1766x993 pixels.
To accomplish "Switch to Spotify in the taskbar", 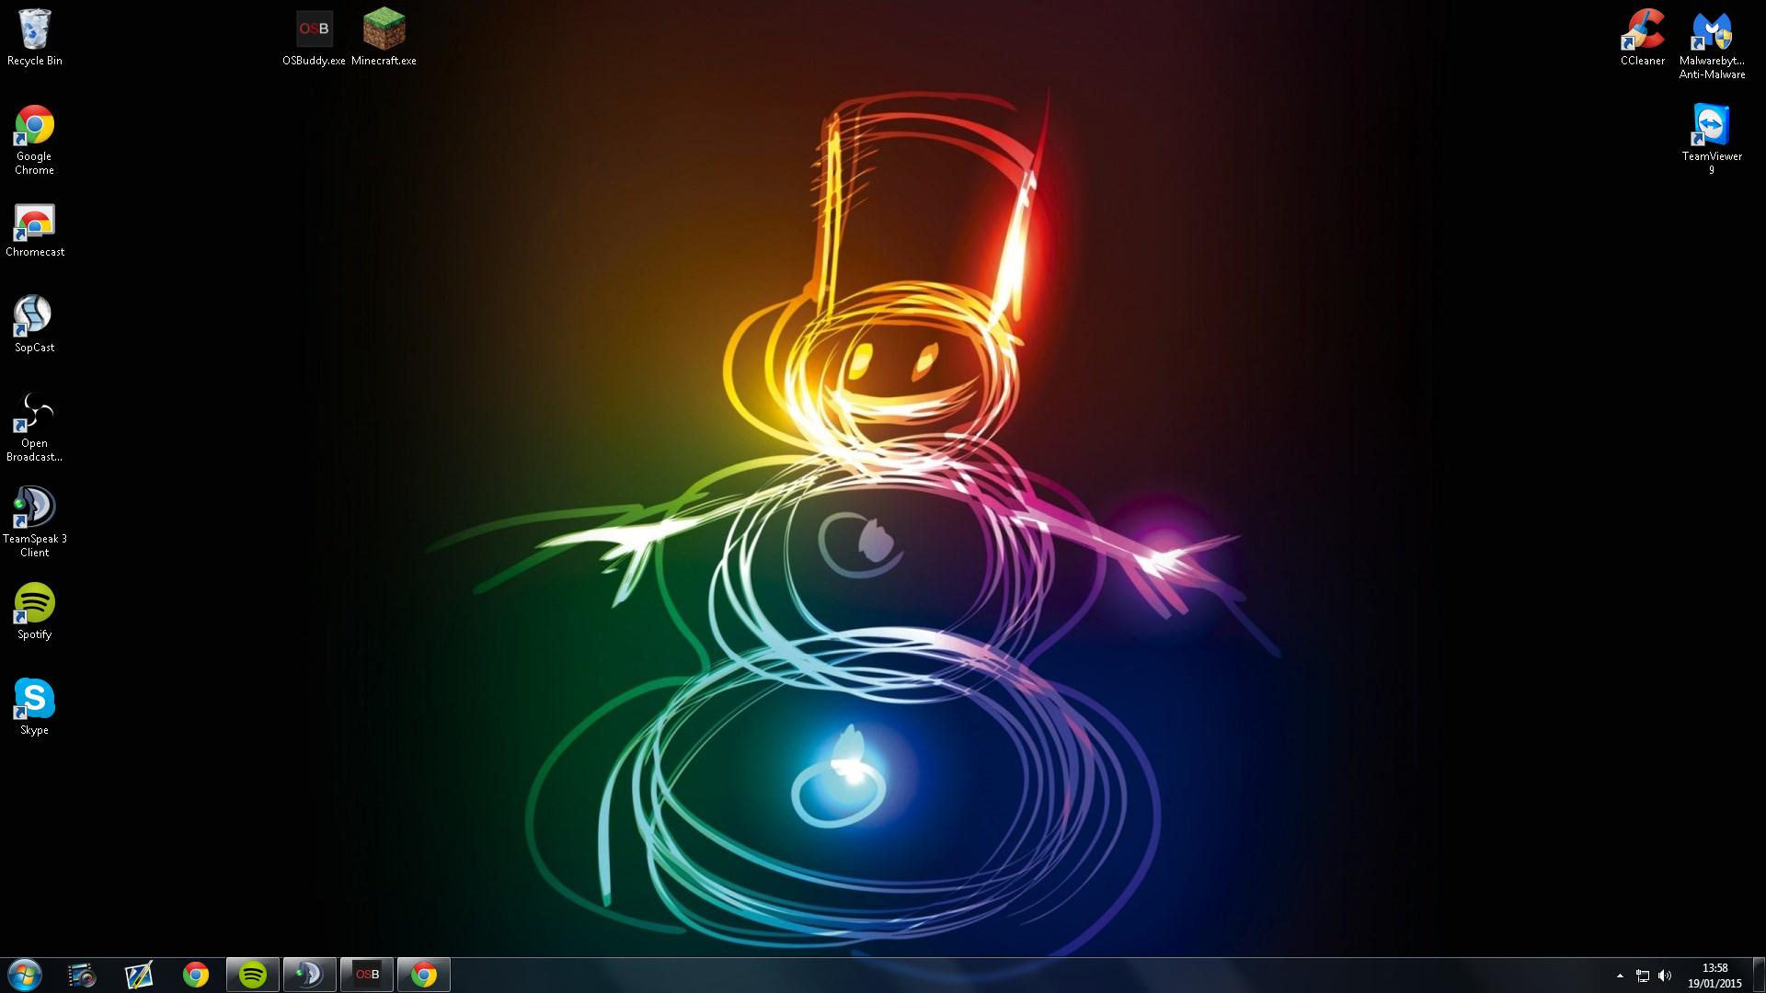I will click(253, 975).
